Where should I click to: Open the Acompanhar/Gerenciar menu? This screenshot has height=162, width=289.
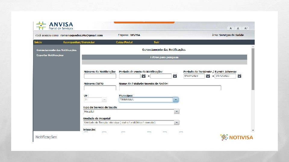[x=79, y=42]
